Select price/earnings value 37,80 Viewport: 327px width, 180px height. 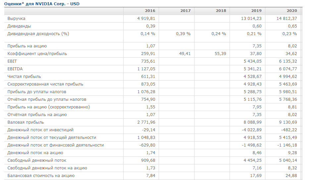256,54
